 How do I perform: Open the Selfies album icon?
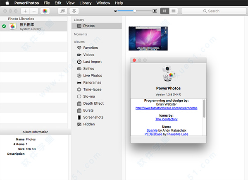(x=79, y=69)
